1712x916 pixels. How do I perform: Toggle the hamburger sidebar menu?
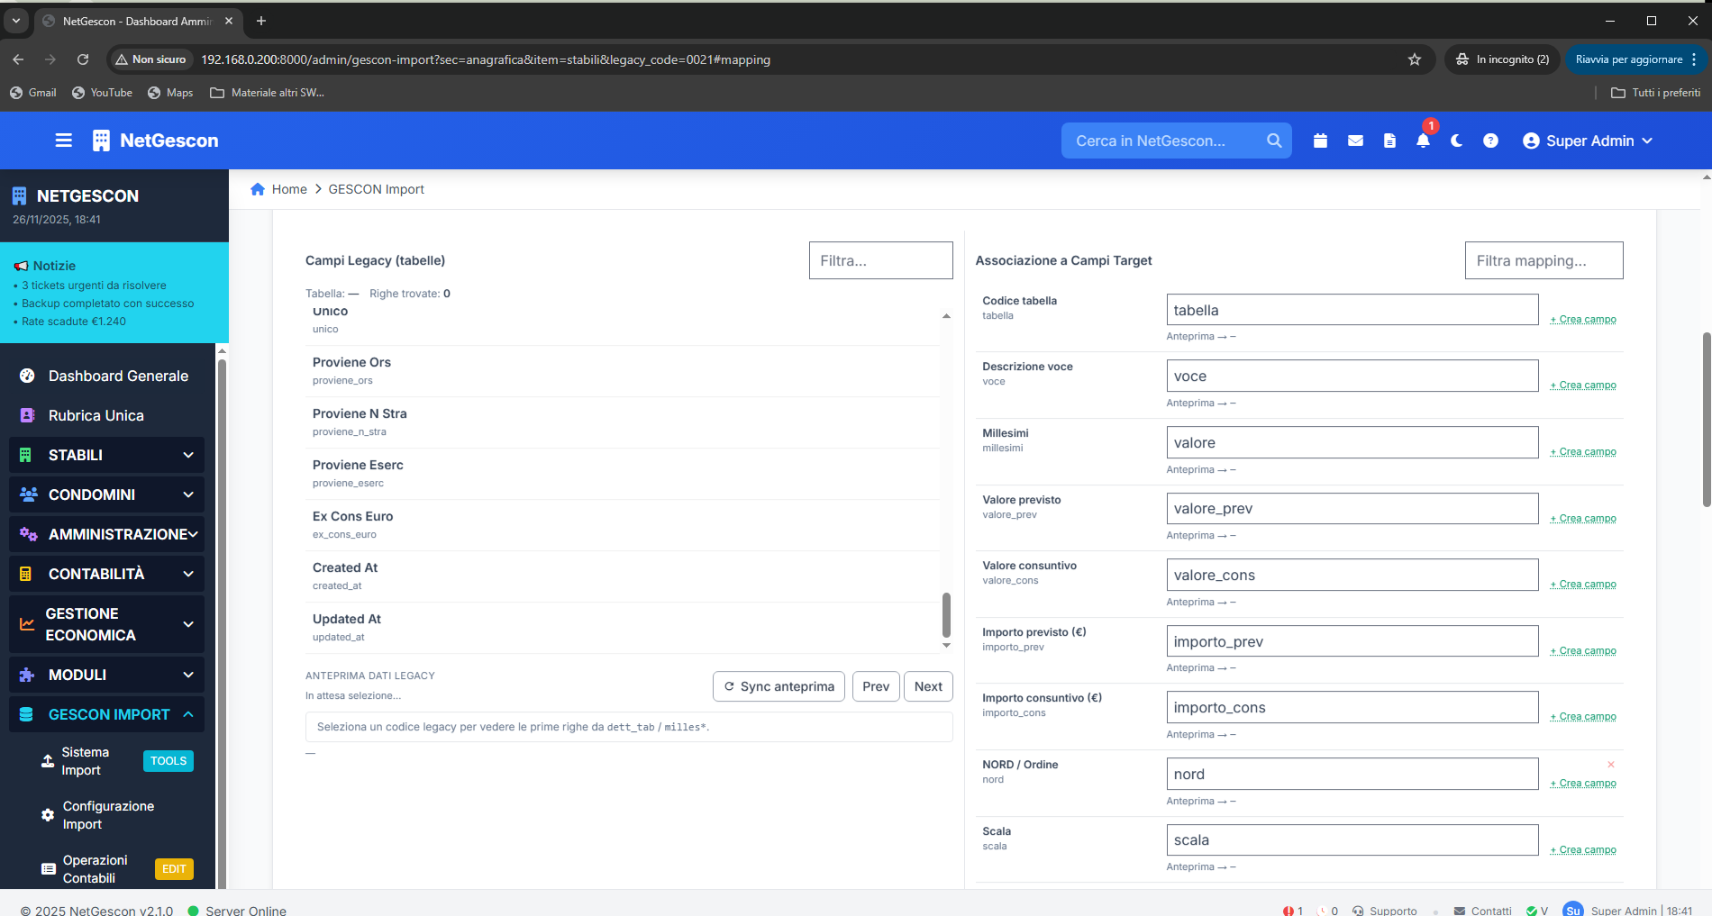point(63,141)
